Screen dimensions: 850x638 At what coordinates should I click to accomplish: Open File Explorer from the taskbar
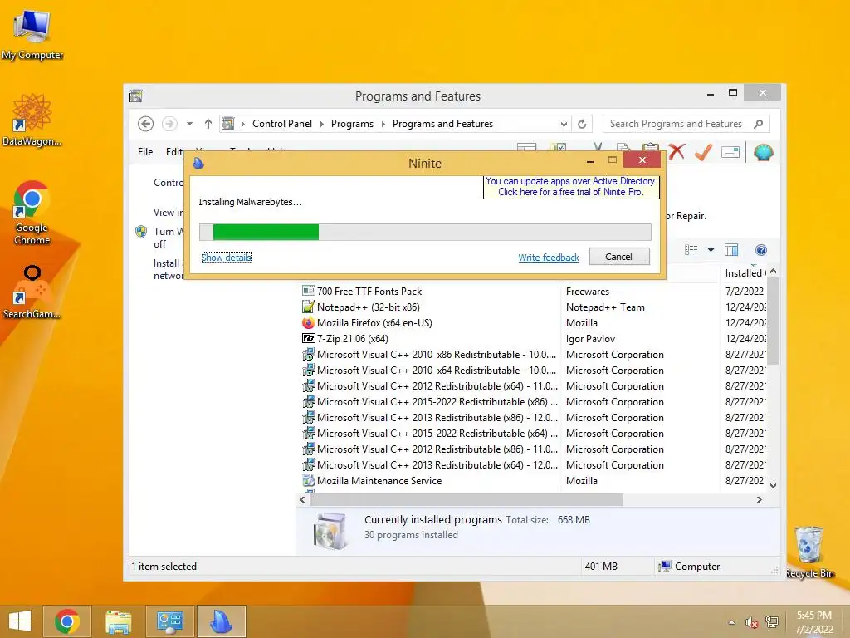(118, 621)
